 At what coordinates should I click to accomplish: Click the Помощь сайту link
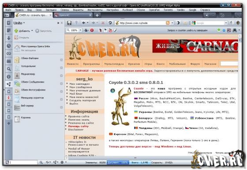point(79,126)
